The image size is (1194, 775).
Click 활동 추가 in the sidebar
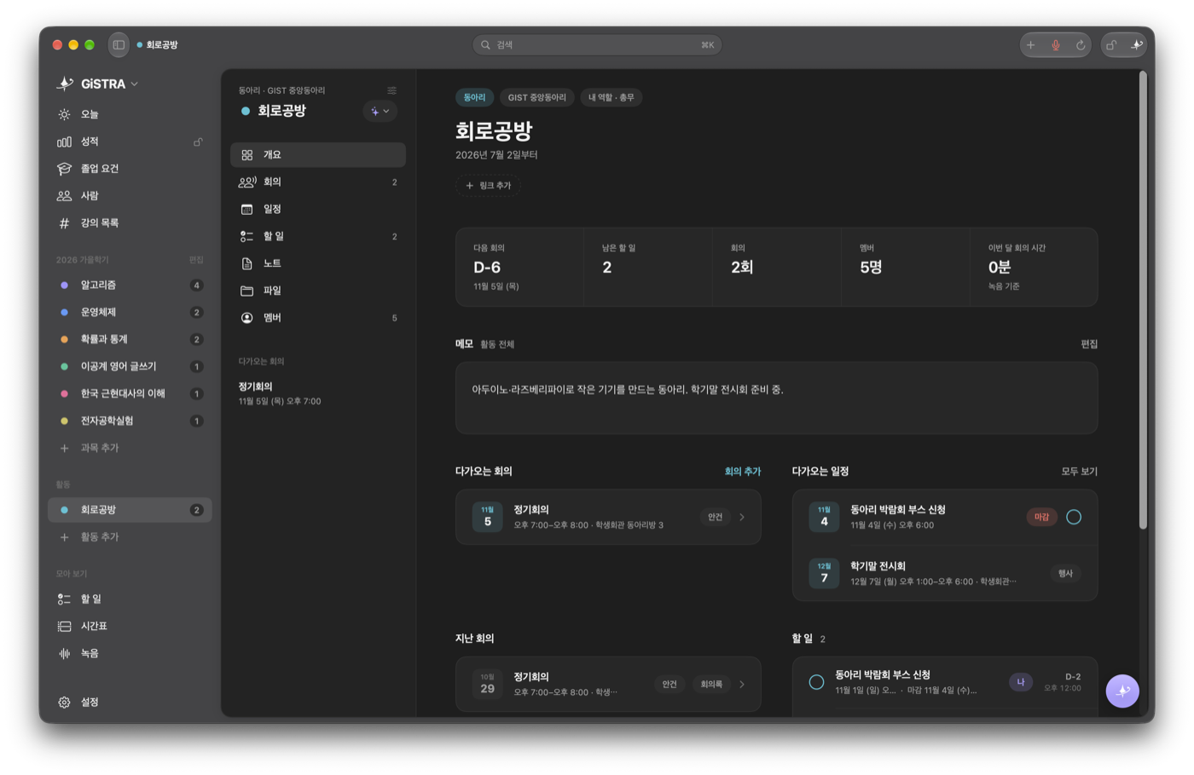pyautogui.click(x=130, y=537)
